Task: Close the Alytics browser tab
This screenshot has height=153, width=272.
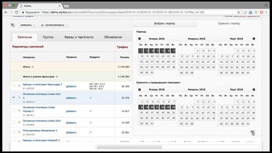Action: [x=59, y=6]
